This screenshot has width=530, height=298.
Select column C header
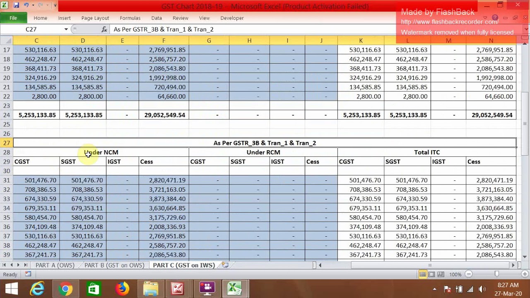point(36,41)
